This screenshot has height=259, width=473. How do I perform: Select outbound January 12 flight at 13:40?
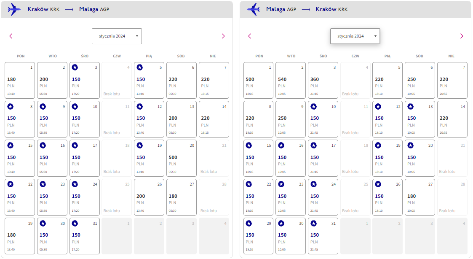149,119
